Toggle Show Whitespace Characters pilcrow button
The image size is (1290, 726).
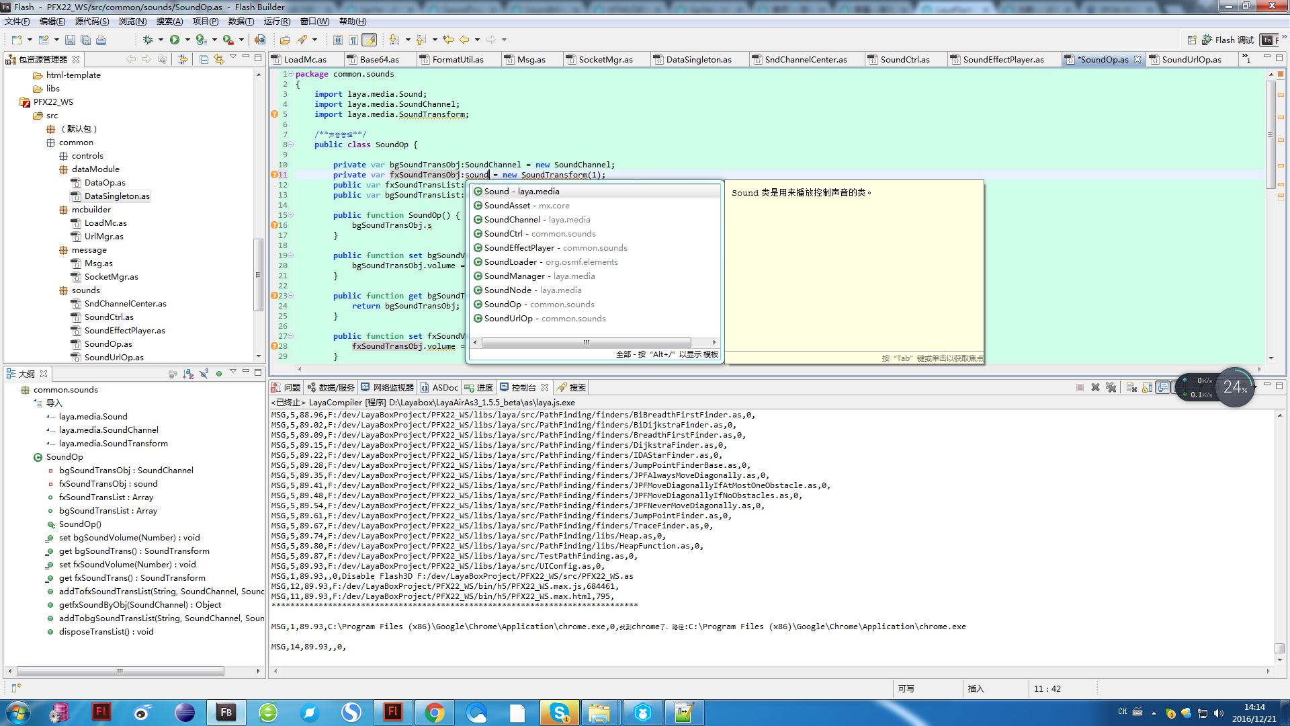coord(353,40)
